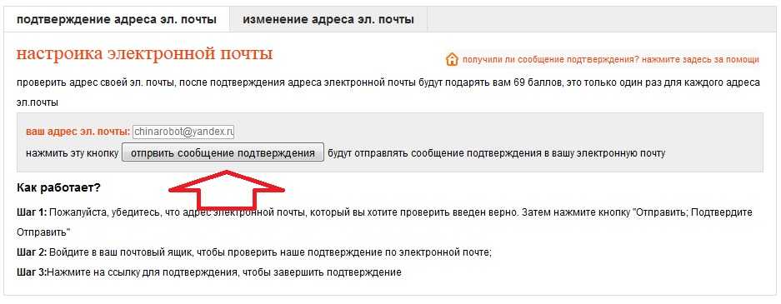Image resolution: width=781 pixels, height=304 pixels.
Task: Focus the chinarobot@yandex.ru email field
Action: click(183, 132)
